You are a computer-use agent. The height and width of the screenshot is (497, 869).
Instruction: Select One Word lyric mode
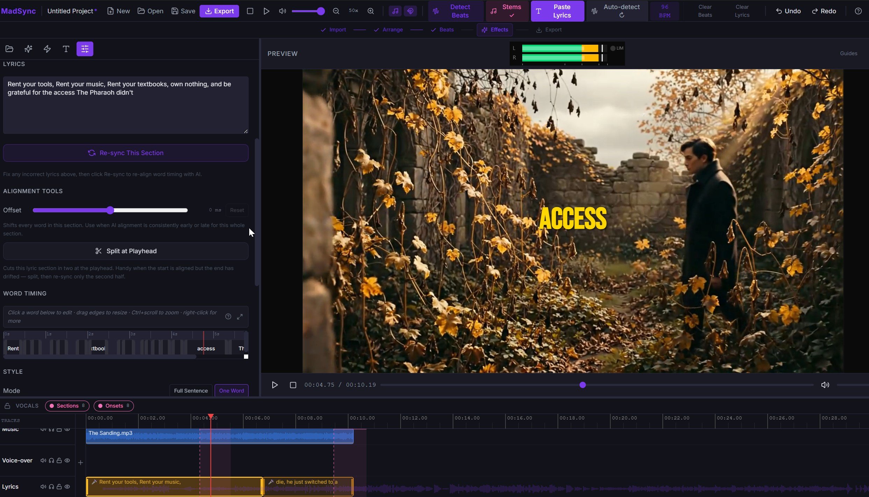tap(231, 390)
